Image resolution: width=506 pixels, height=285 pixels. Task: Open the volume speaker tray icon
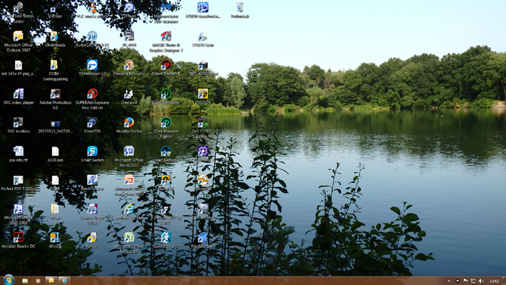(x=481, y=281)
